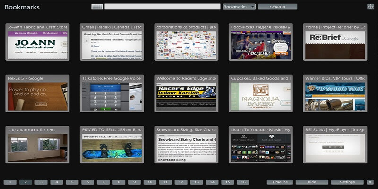The width and height of the screenshot is (378, 189).
Task: Open the Gmail Radaki Canada bookmark thumbnail
Action: [112, 45]
